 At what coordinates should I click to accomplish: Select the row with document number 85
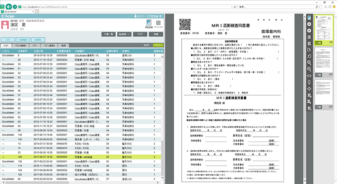click(81, 179)
